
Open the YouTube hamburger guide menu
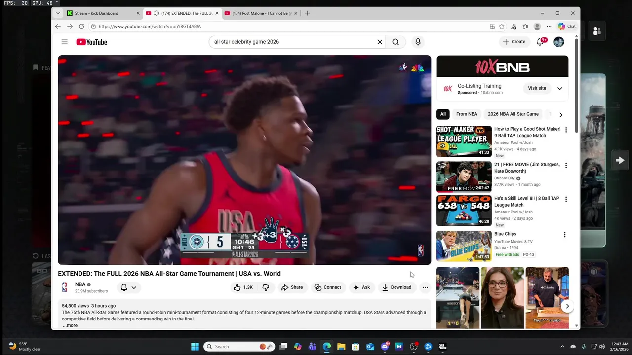click(x=64, y=42)
